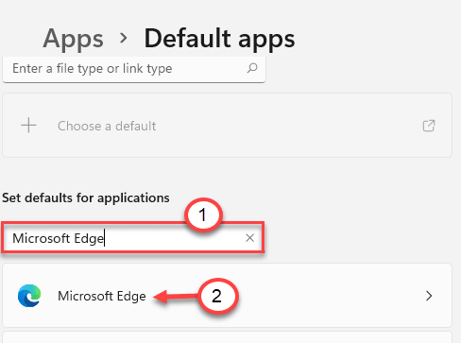Click the Microsoft Edge logo icon
461x343 pixels.
pyautogui.click(x=29, y=296)
